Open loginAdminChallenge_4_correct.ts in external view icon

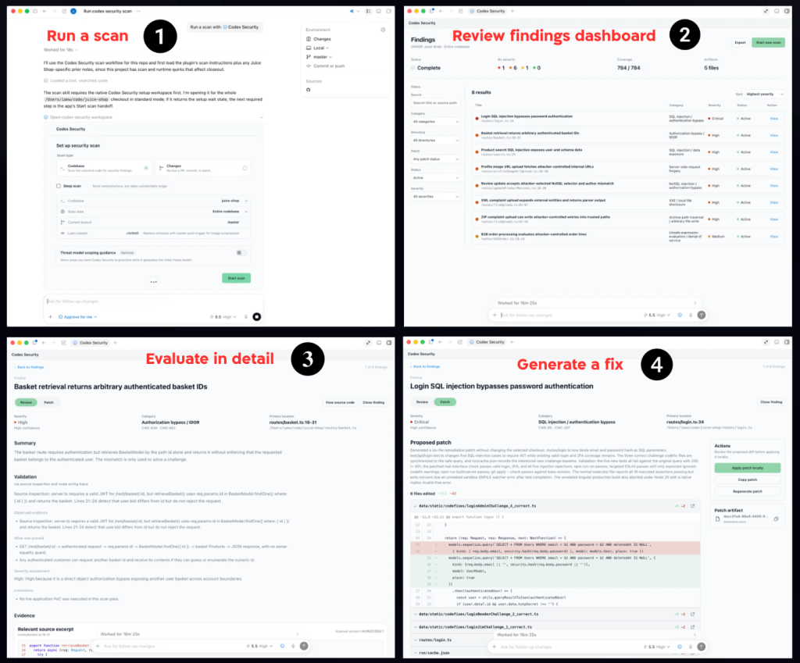(x=692, y=506)
